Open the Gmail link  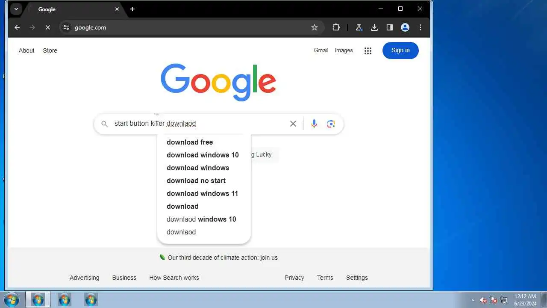coord(321,50)
